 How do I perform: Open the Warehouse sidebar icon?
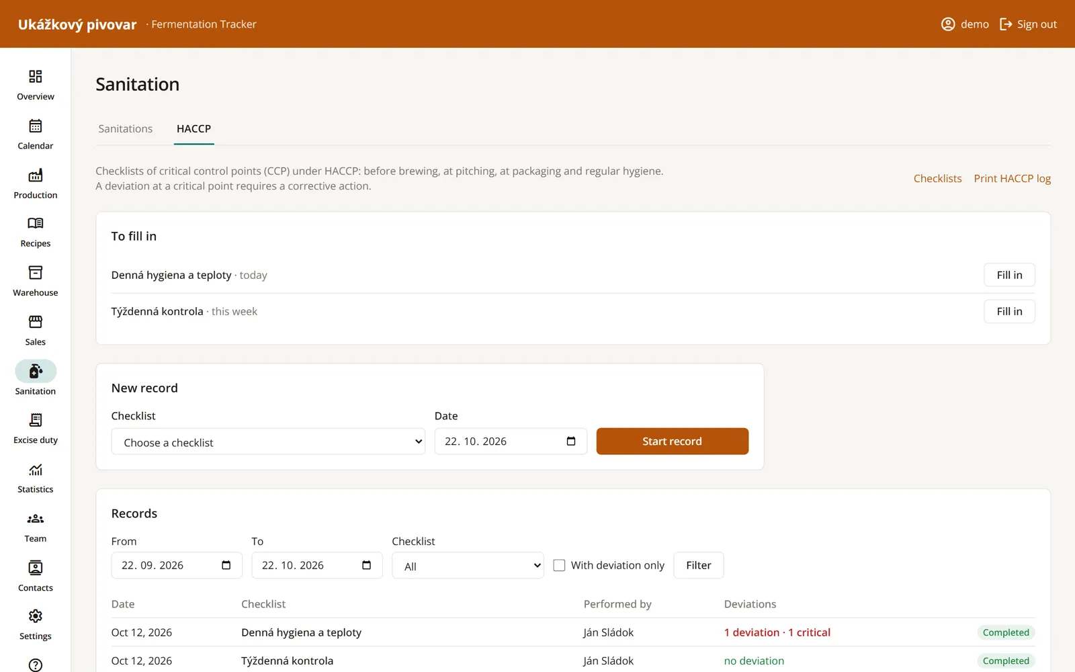[x=36, y=273]
